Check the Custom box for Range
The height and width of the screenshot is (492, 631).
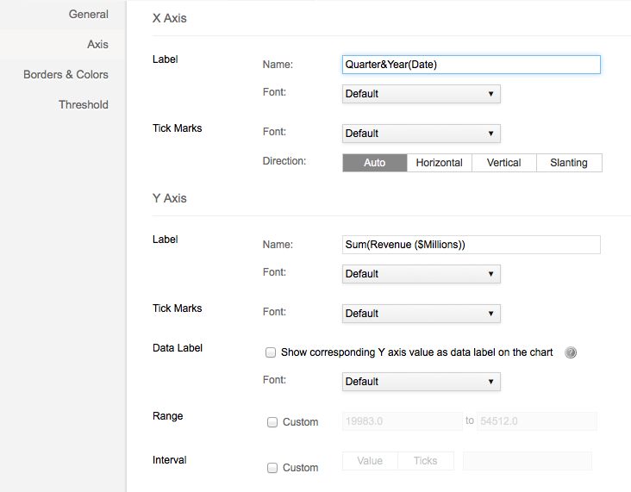coord(272,422)
